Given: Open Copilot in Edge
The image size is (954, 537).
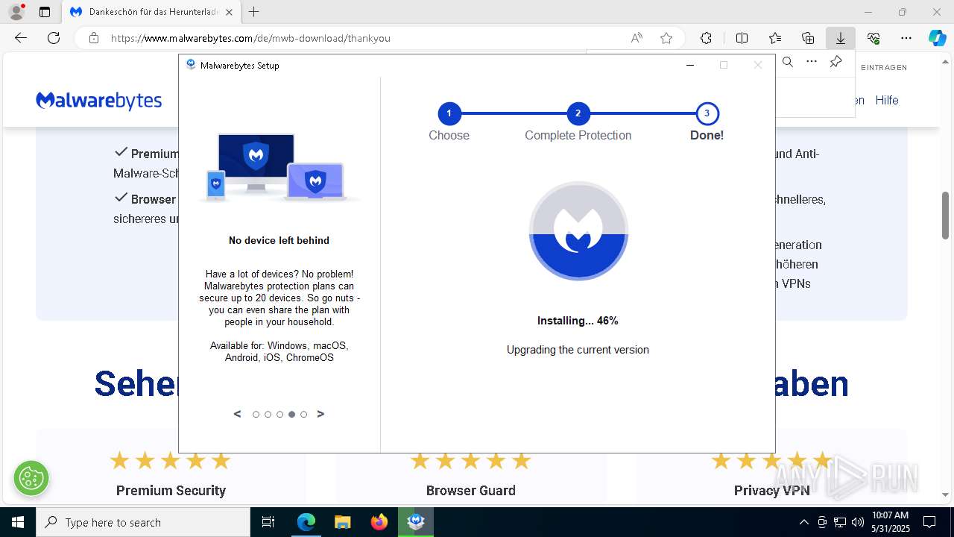Looking at the screenshot, I should pyautogui.click(x=937, y=38).
